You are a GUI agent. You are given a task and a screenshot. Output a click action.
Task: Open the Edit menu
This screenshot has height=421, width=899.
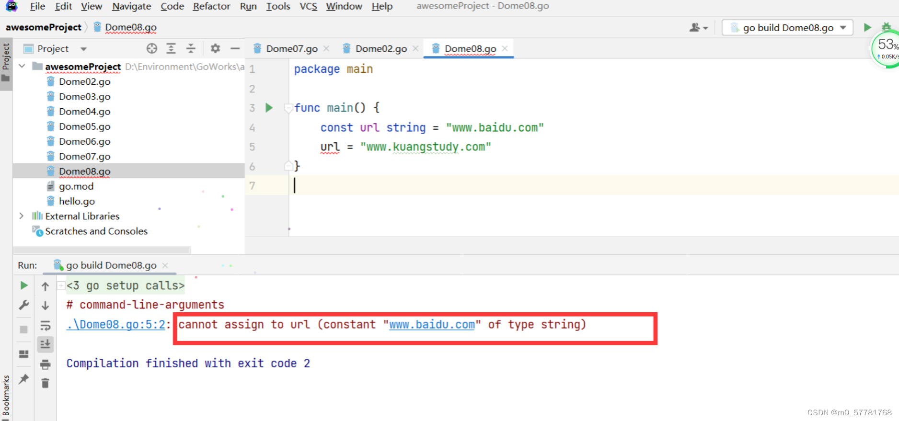tap(63, 6)
